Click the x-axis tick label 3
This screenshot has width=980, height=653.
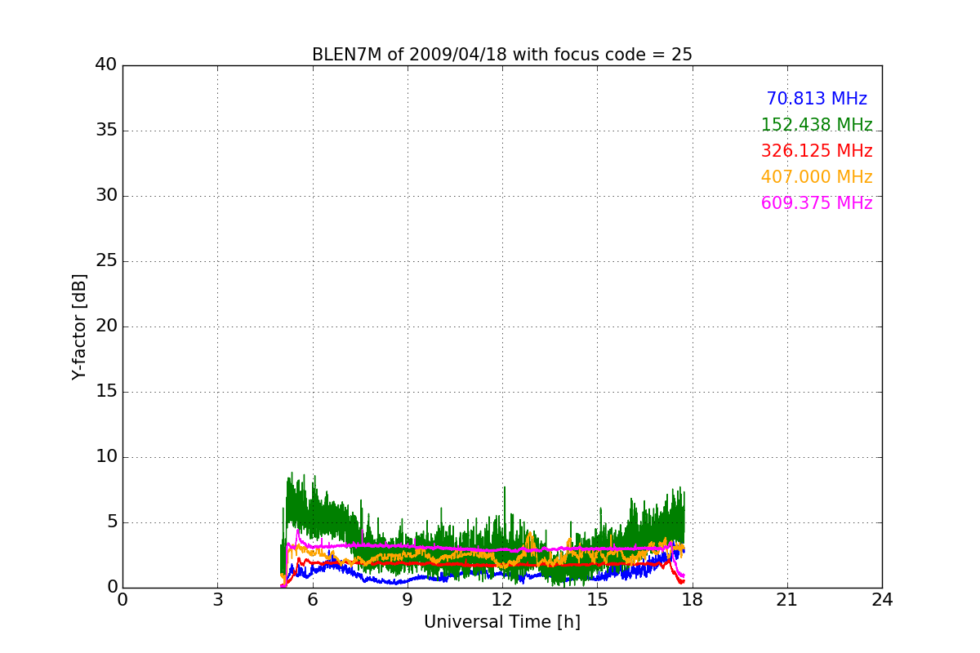coord(217,600)
